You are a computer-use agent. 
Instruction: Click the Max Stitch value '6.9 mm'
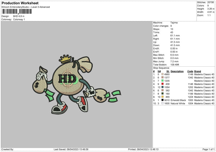click(174, 55)
